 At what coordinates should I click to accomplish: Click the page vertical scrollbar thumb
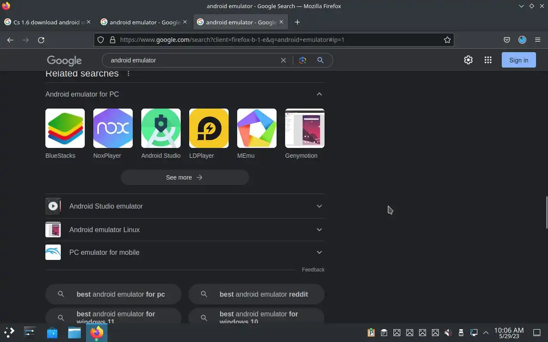(546, 212)
